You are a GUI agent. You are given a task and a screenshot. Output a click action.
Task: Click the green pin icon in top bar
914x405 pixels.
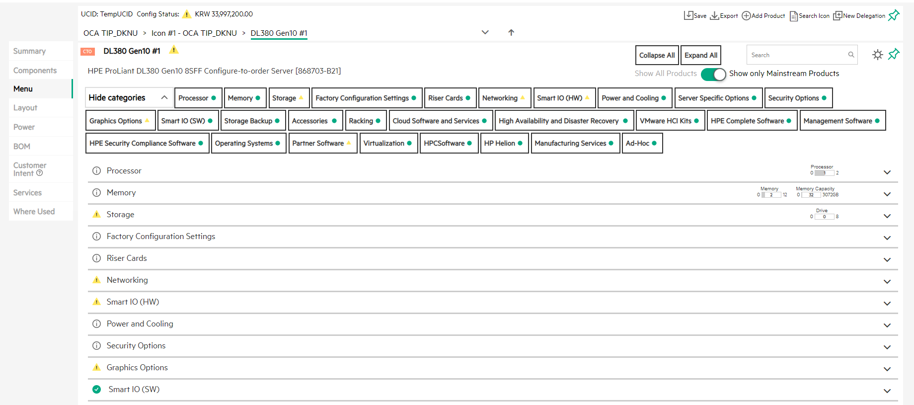[x=894, y=15]
